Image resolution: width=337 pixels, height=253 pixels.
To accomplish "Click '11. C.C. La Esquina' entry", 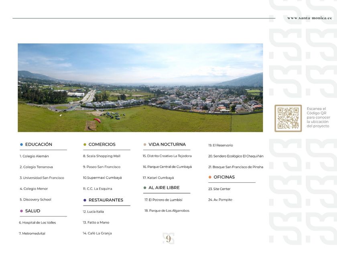I will pyautogui.click(x=97, y=189).
